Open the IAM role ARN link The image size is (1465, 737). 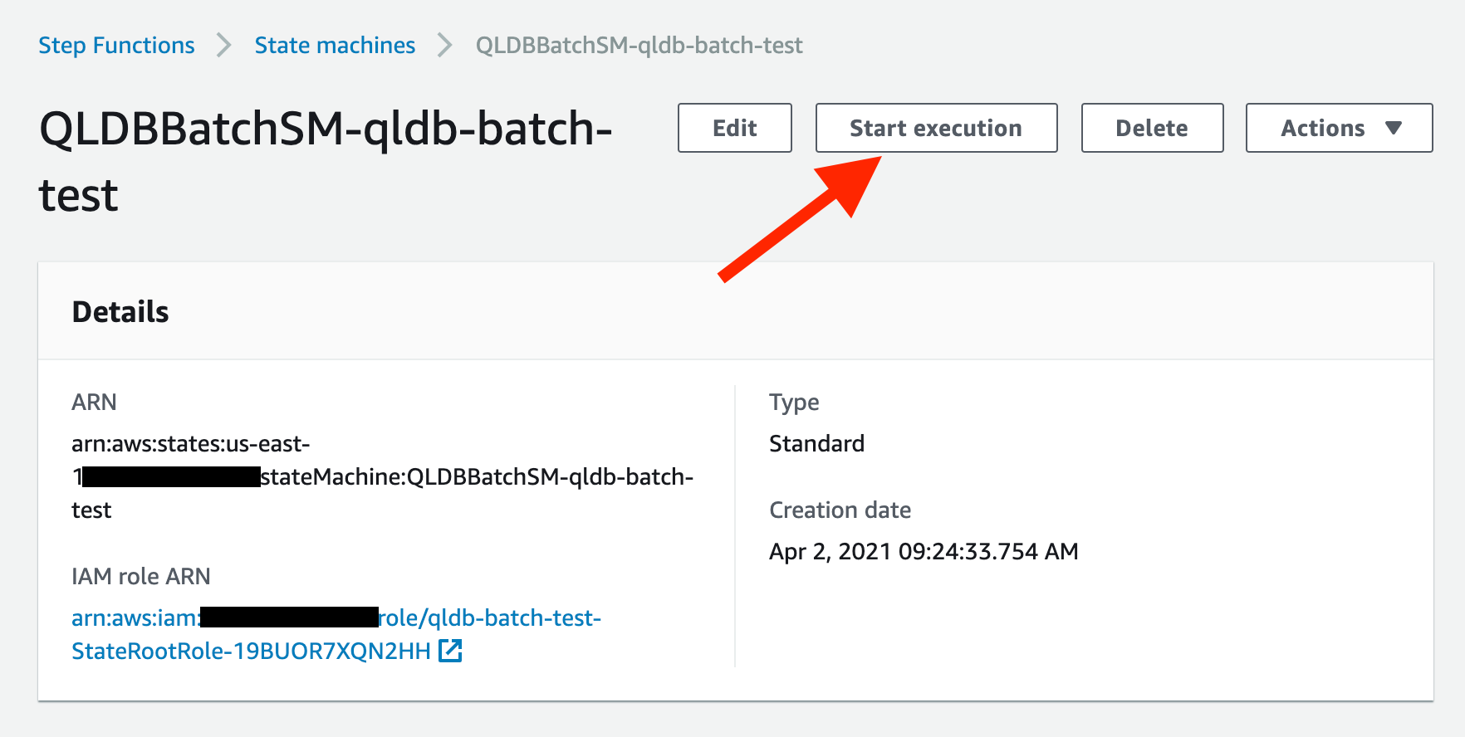(336, 634)
